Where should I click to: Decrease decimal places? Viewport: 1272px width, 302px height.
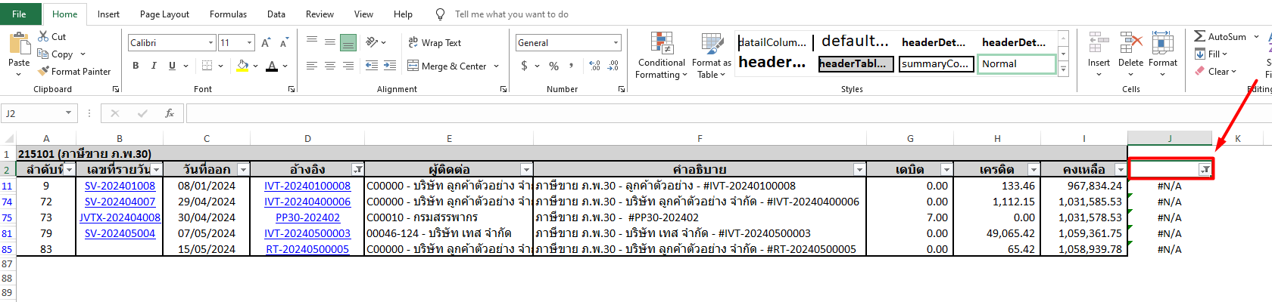[x=613, y=66]
